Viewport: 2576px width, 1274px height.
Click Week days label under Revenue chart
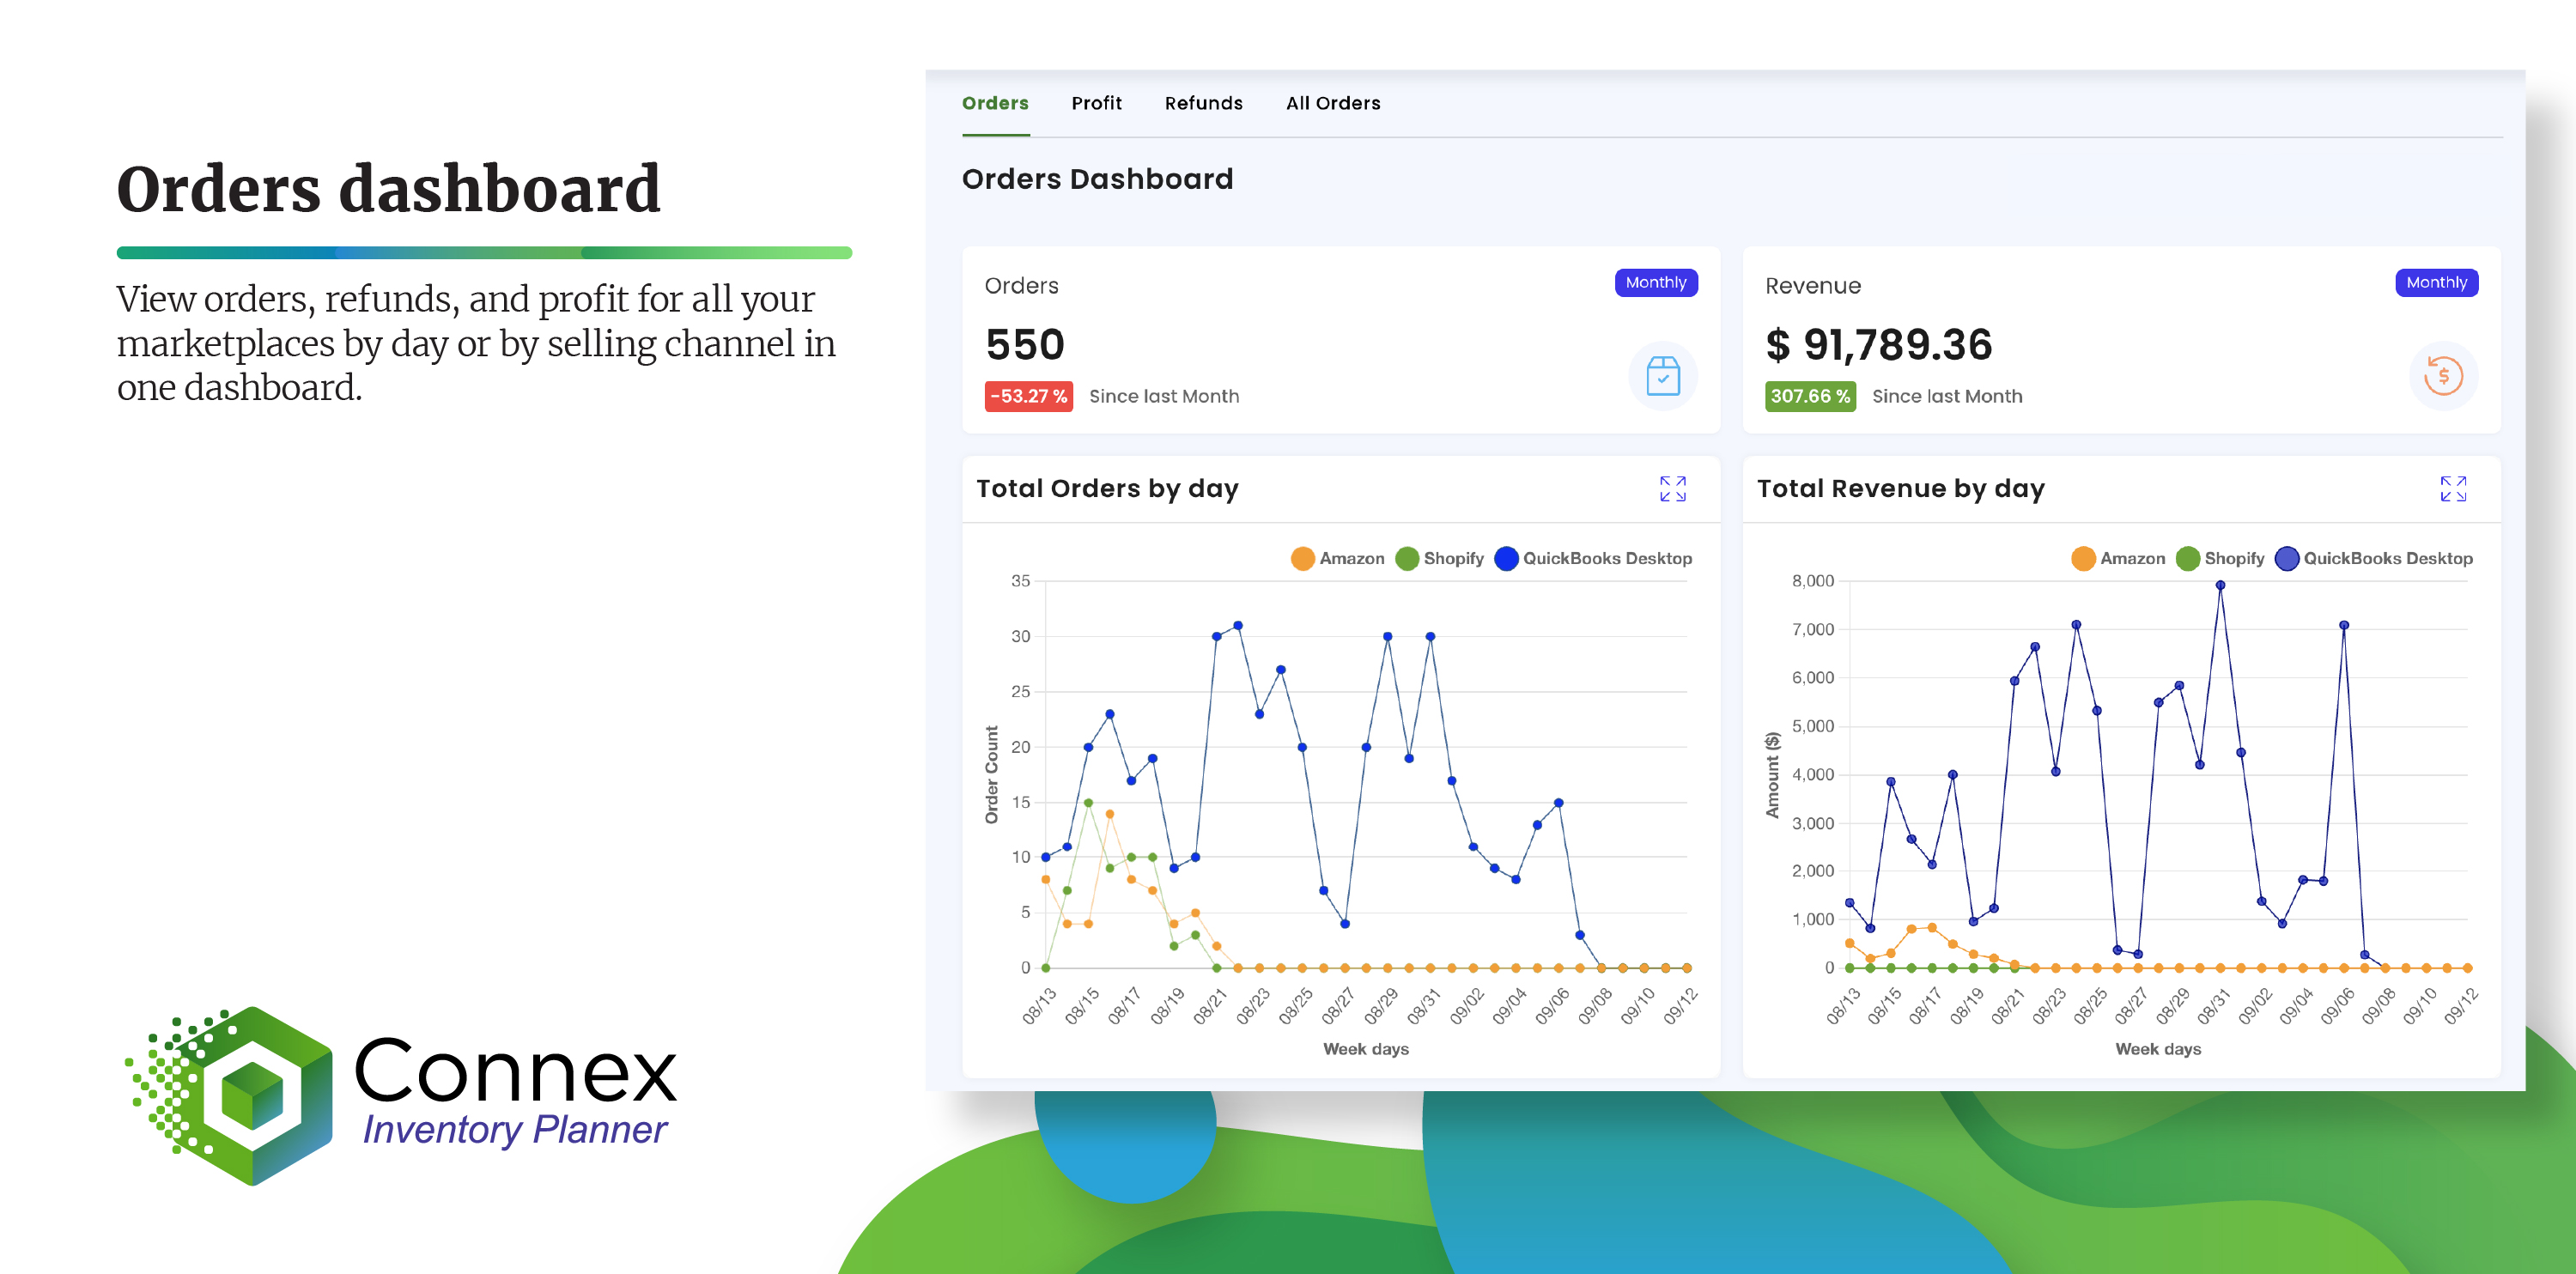[x=2157, y=1048]
